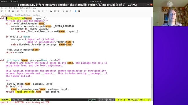Open the Buffers menu
The image size is (188, 105).
pos(22,8)
